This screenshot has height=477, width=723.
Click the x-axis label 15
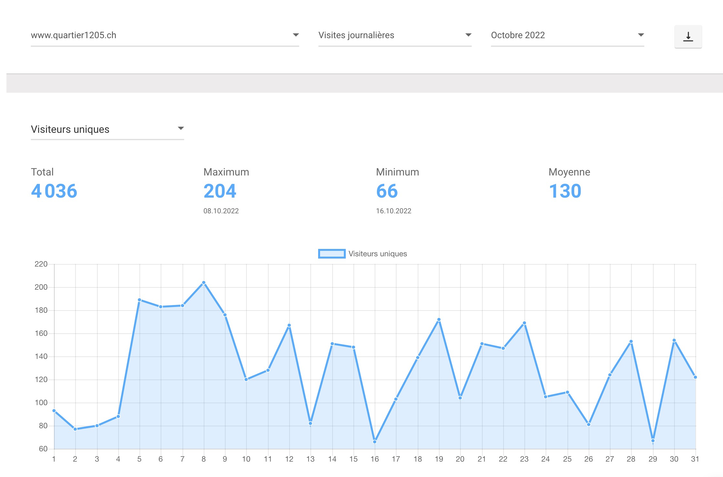coord(353,459)
